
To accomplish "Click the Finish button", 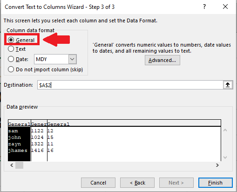I will 216,183.
